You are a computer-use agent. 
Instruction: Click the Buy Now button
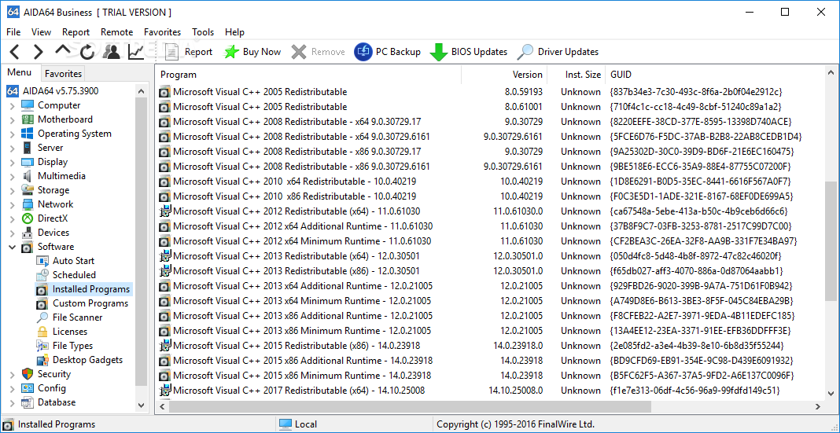pos(252,52)
